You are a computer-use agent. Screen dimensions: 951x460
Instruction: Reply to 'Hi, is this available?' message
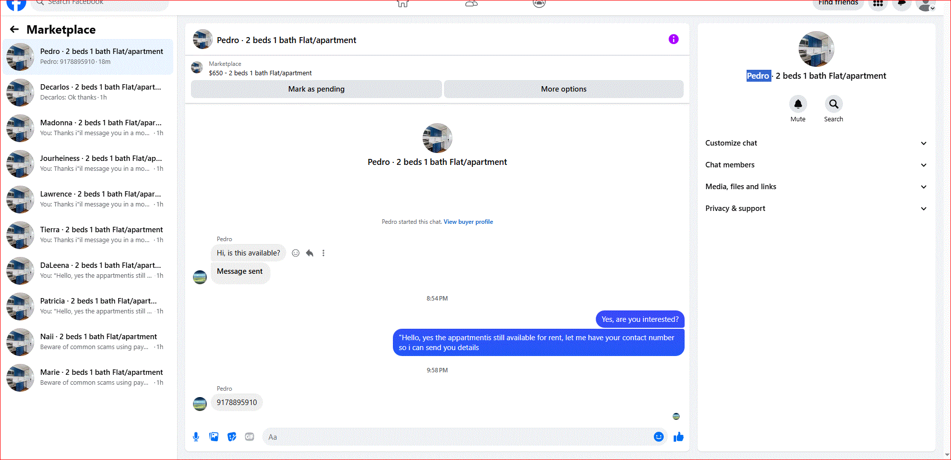pyautogui.click(x=310, y=253)
